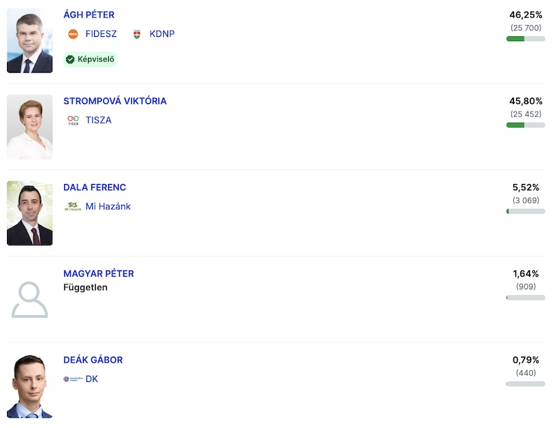The width and height of the screenshot is (558, 428).
Task: Open Strompová Viktória's candidate photo
Action: click(x=30, y=127)
